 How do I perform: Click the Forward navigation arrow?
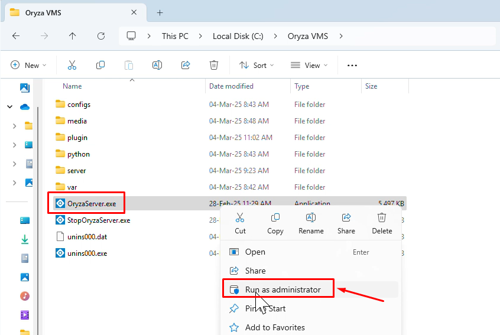[x=44, y=36]
